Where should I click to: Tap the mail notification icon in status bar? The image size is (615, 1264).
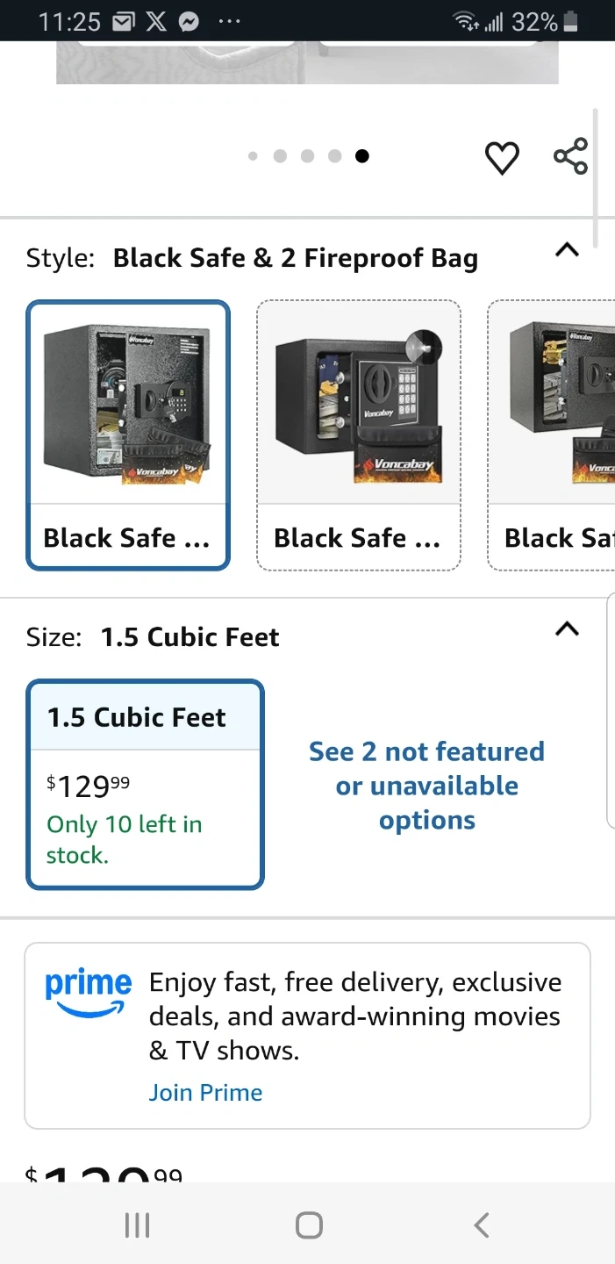(123, 22)
